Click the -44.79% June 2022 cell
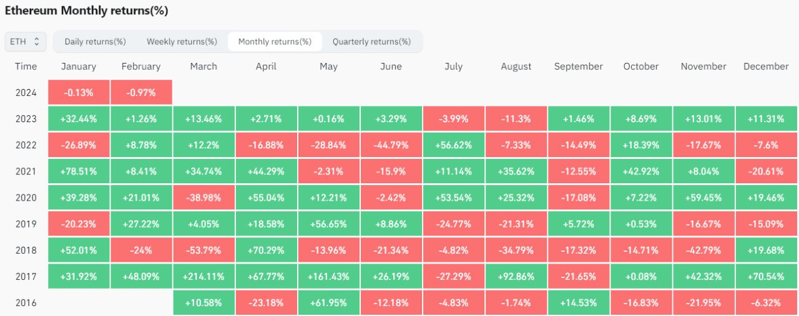Viewport: 799px width, 316px height. coord(391,145)
